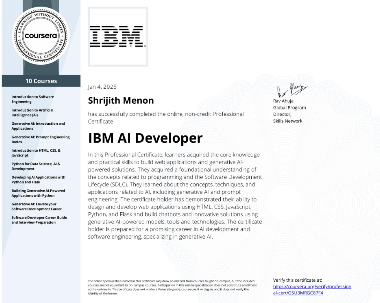
Task: Select "Generative AI: Elevate your Software Development Career"
Action: 37,207
